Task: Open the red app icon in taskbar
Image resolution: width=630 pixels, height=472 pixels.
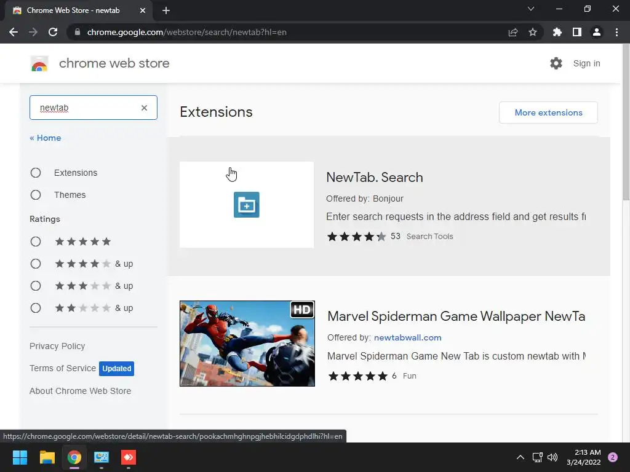Action: point(129,457)
